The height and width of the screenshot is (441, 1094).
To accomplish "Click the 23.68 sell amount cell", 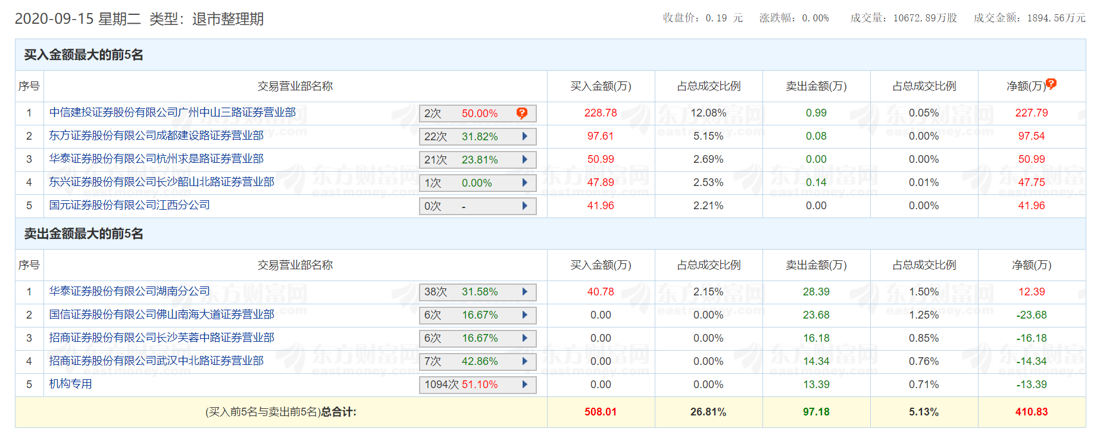I will pyautogui.click(x=816, y=315).
